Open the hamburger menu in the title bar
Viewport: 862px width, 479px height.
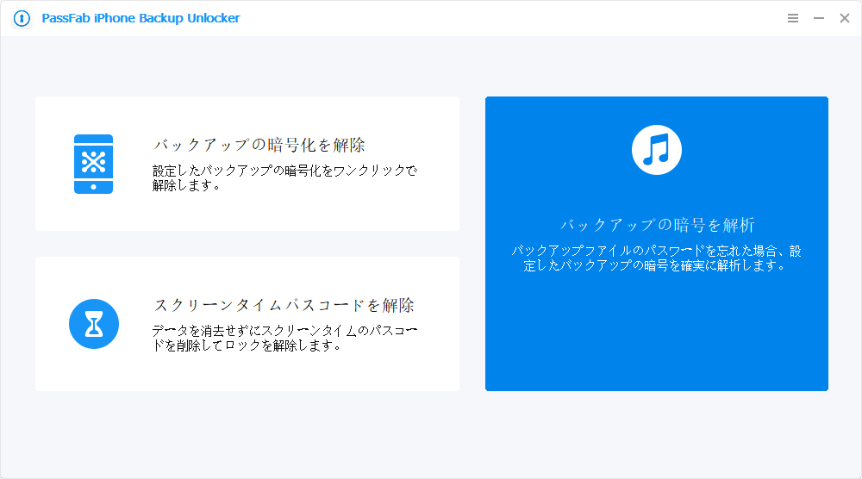(793, 18)
